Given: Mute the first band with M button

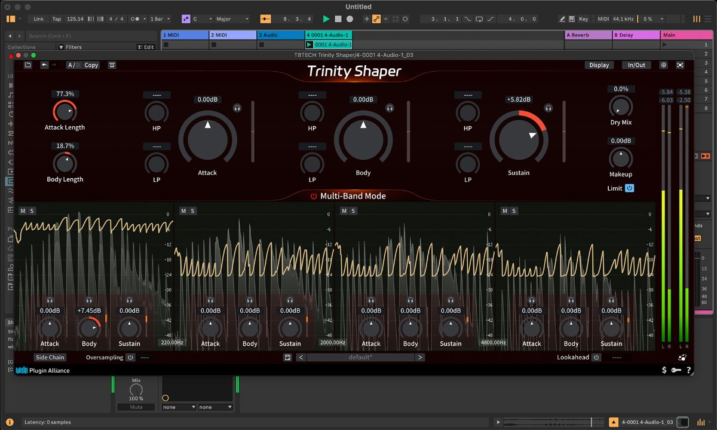Looking at the screenshot, I should pos(23,211).
